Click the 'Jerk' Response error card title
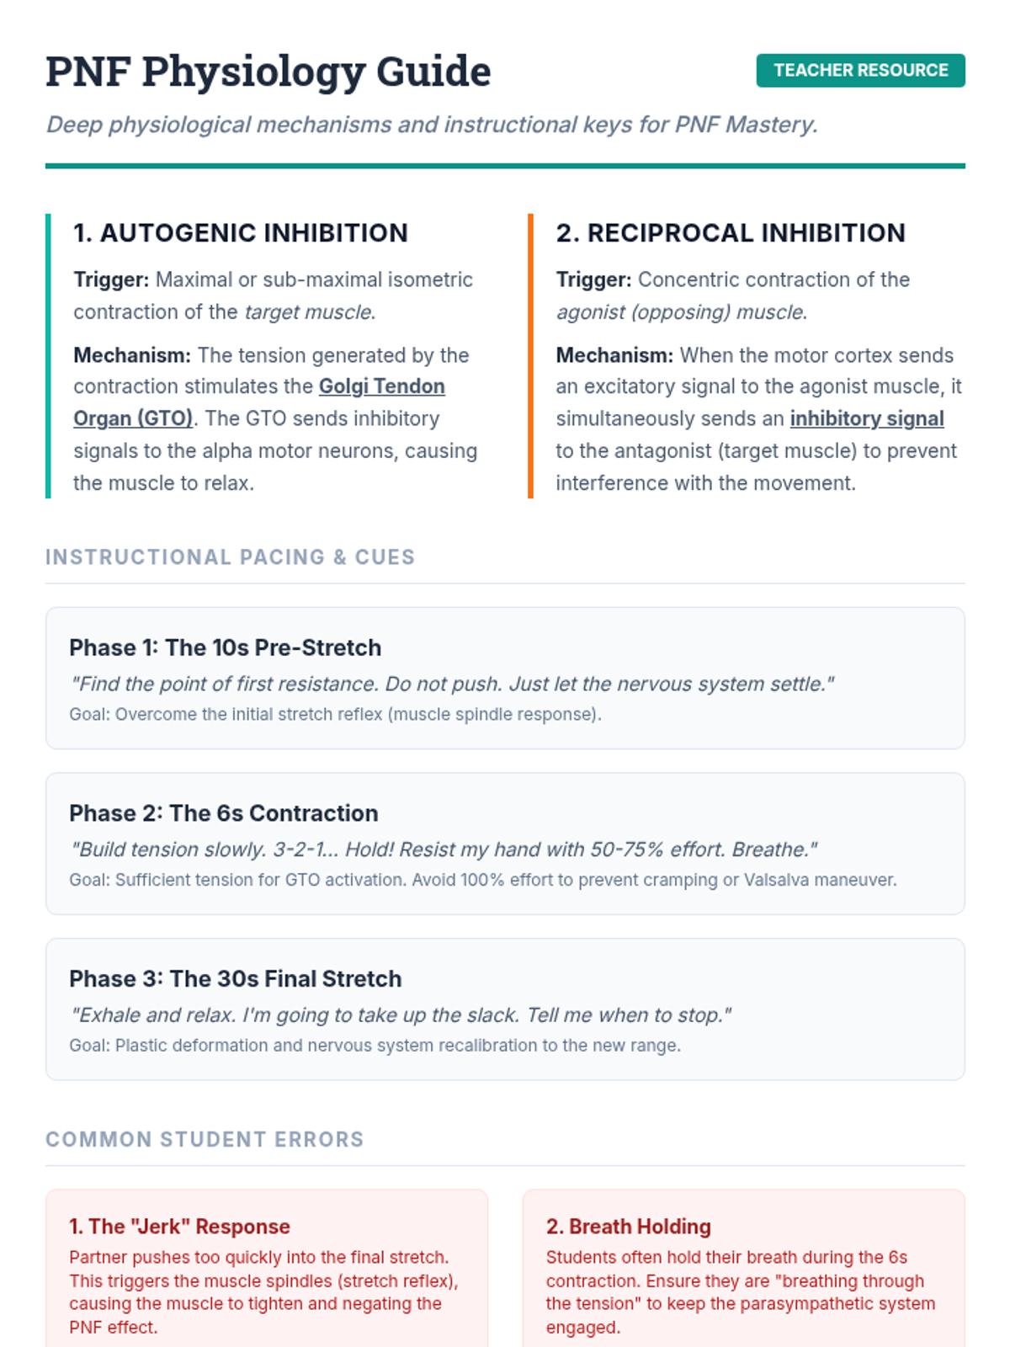Screen dimensions: 1010x1347 tap(179, 1227)
